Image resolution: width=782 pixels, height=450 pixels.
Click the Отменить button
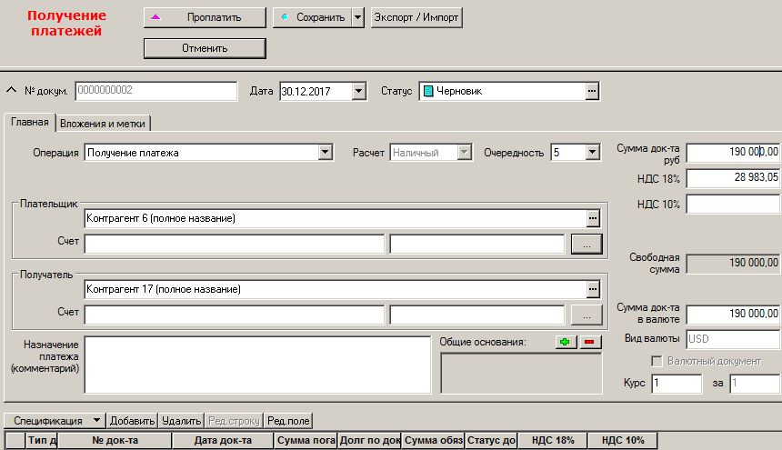point(205,48)
